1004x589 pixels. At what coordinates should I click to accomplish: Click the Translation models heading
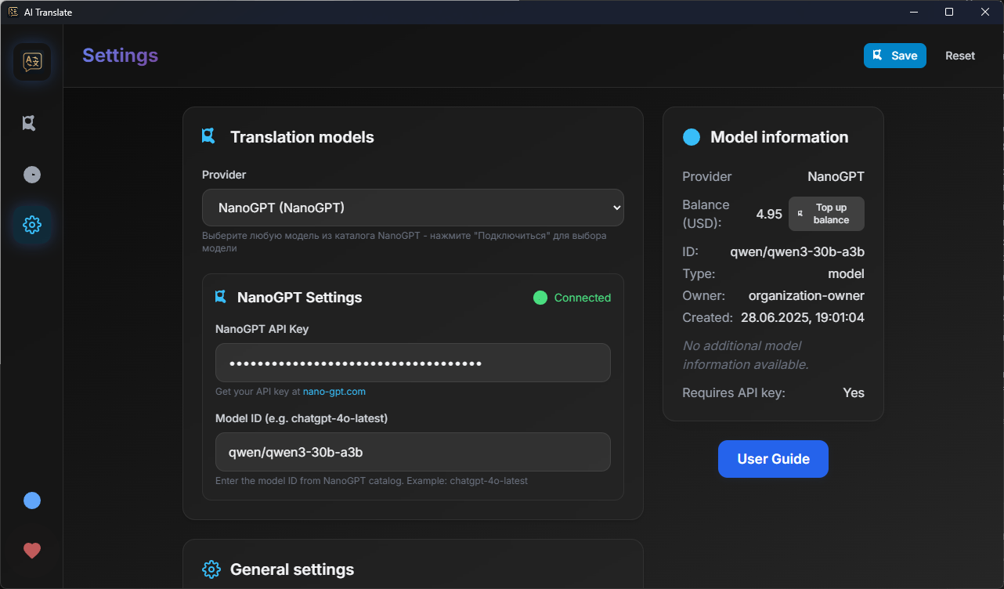302,137
